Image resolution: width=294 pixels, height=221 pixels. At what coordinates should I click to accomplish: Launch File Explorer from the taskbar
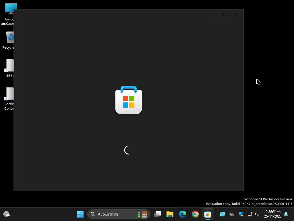point(170,214)
